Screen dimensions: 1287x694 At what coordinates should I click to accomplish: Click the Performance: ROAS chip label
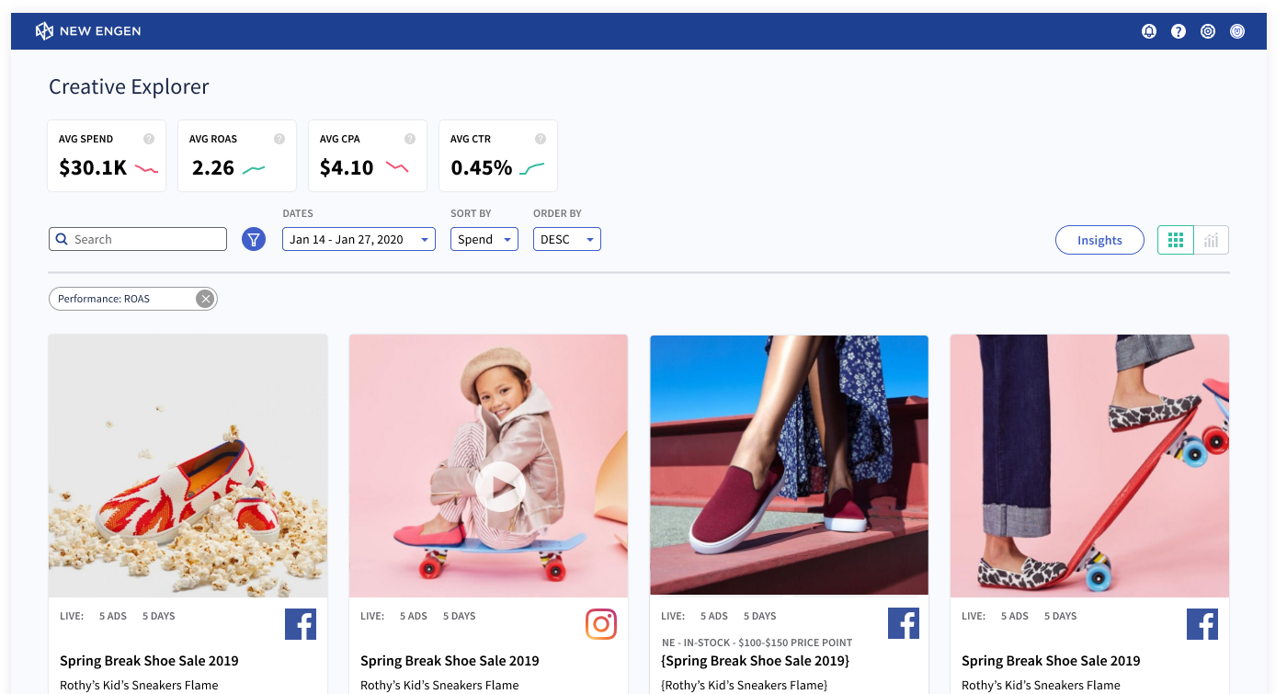pyautogui.click(x=104, y=299)
